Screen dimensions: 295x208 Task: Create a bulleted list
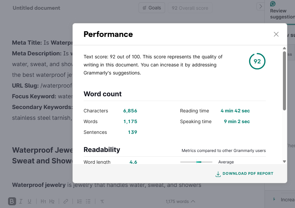click(88, 201)
